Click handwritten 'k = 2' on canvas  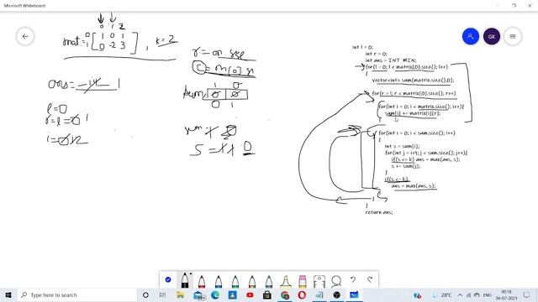(166, 40)
